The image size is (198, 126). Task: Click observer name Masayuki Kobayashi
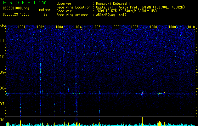(x=113, y=3)
